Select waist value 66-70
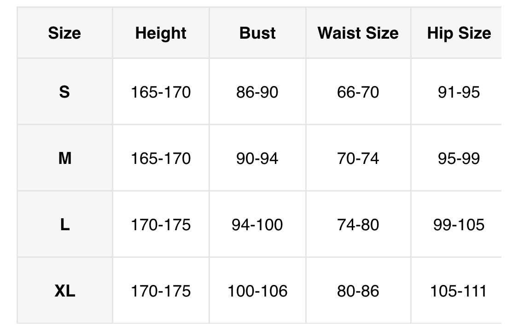 point(358,92)
